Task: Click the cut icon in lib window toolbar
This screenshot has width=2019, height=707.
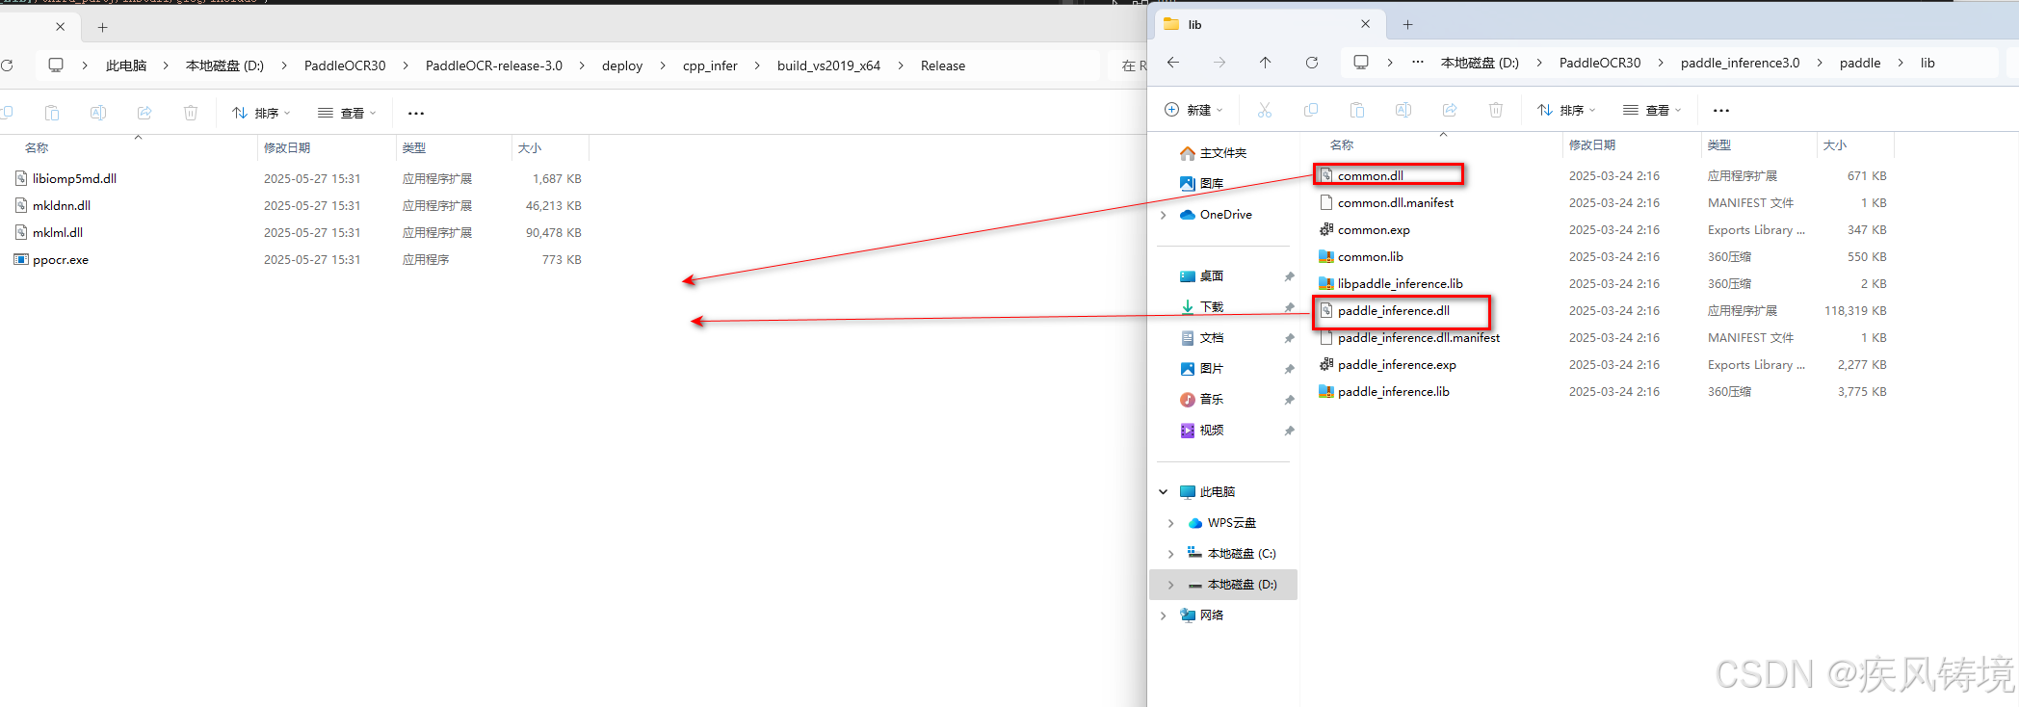Action: coord(1264,111)
